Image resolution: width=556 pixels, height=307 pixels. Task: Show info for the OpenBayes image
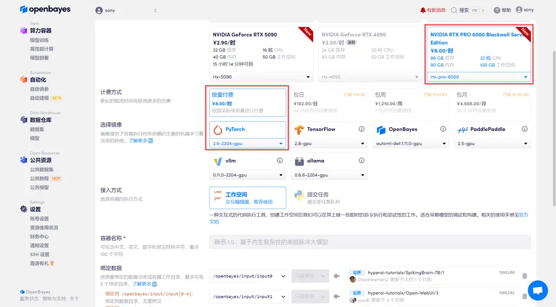(443, 129)
